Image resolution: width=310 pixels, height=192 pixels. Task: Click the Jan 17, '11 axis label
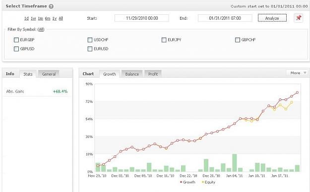pyautogui.click(x=279, y=176)
